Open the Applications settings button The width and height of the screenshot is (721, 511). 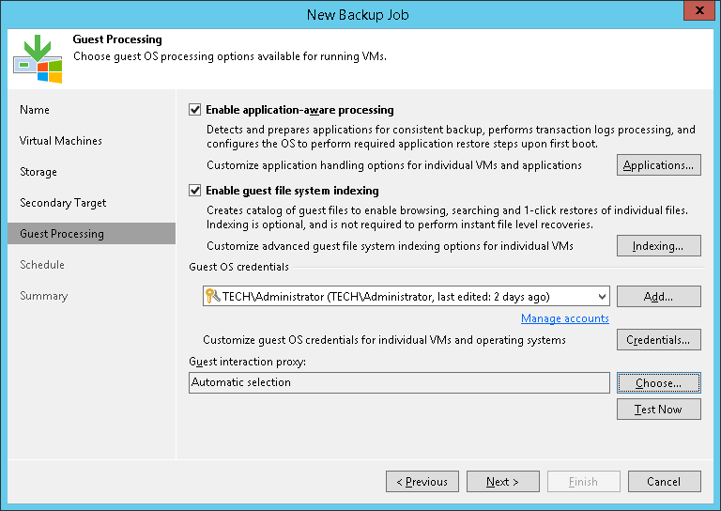click(x=658, y=165)
